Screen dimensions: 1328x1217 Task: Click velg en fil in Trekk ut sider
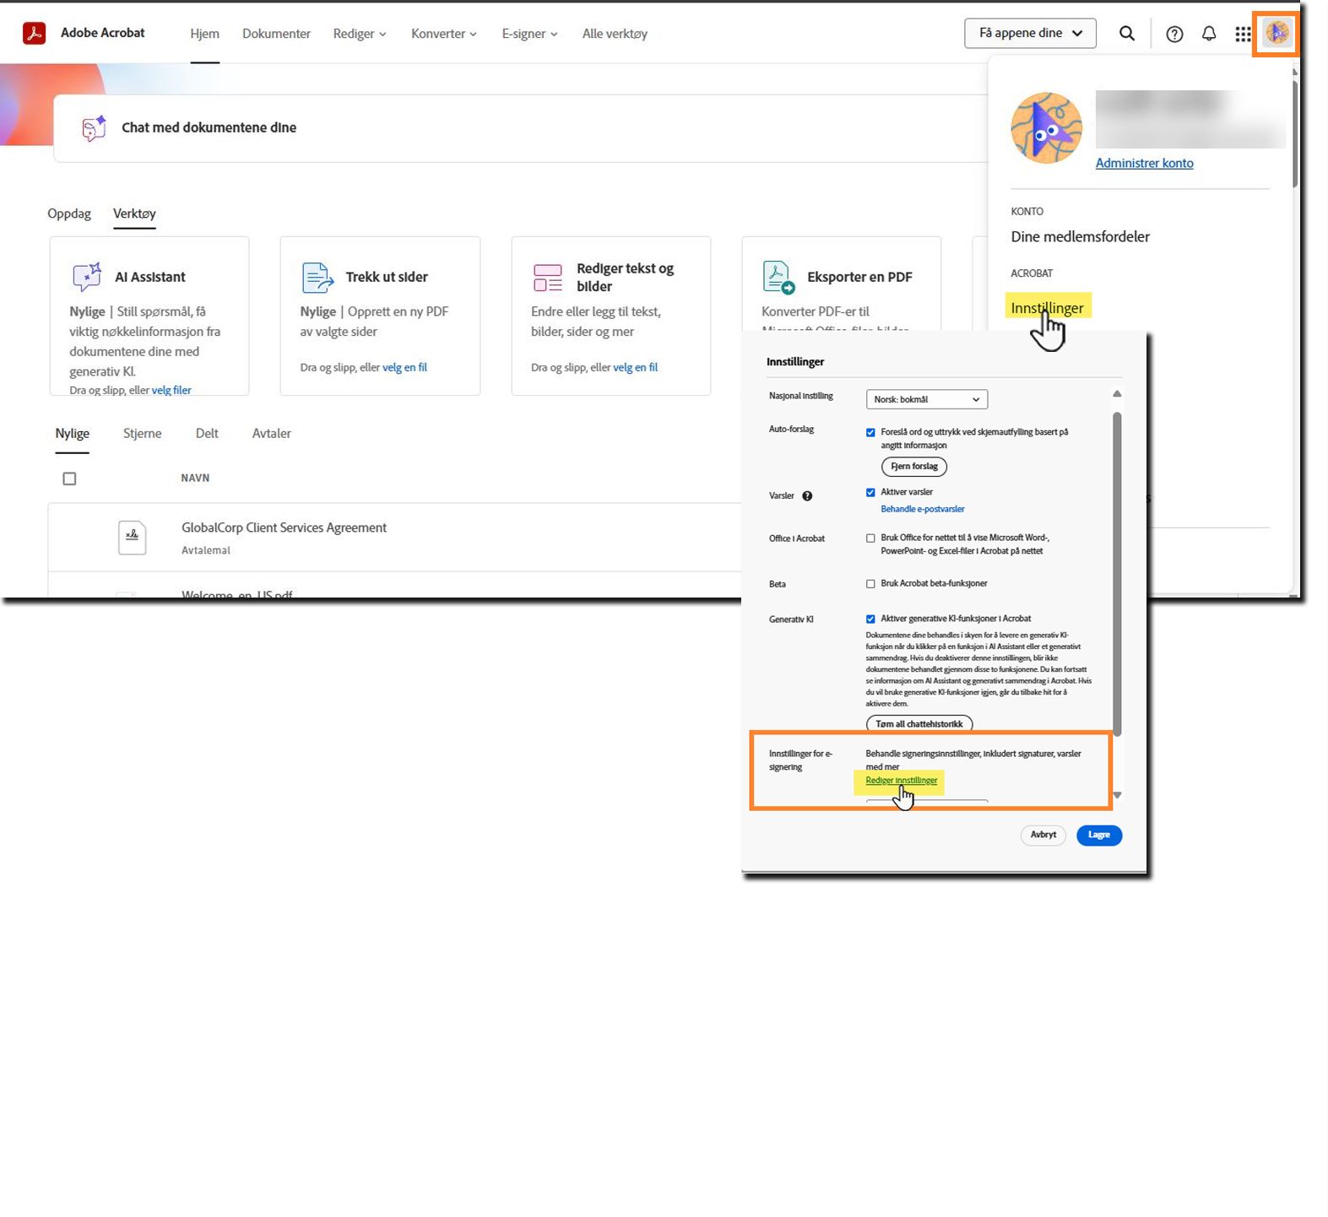coord(404,367)
